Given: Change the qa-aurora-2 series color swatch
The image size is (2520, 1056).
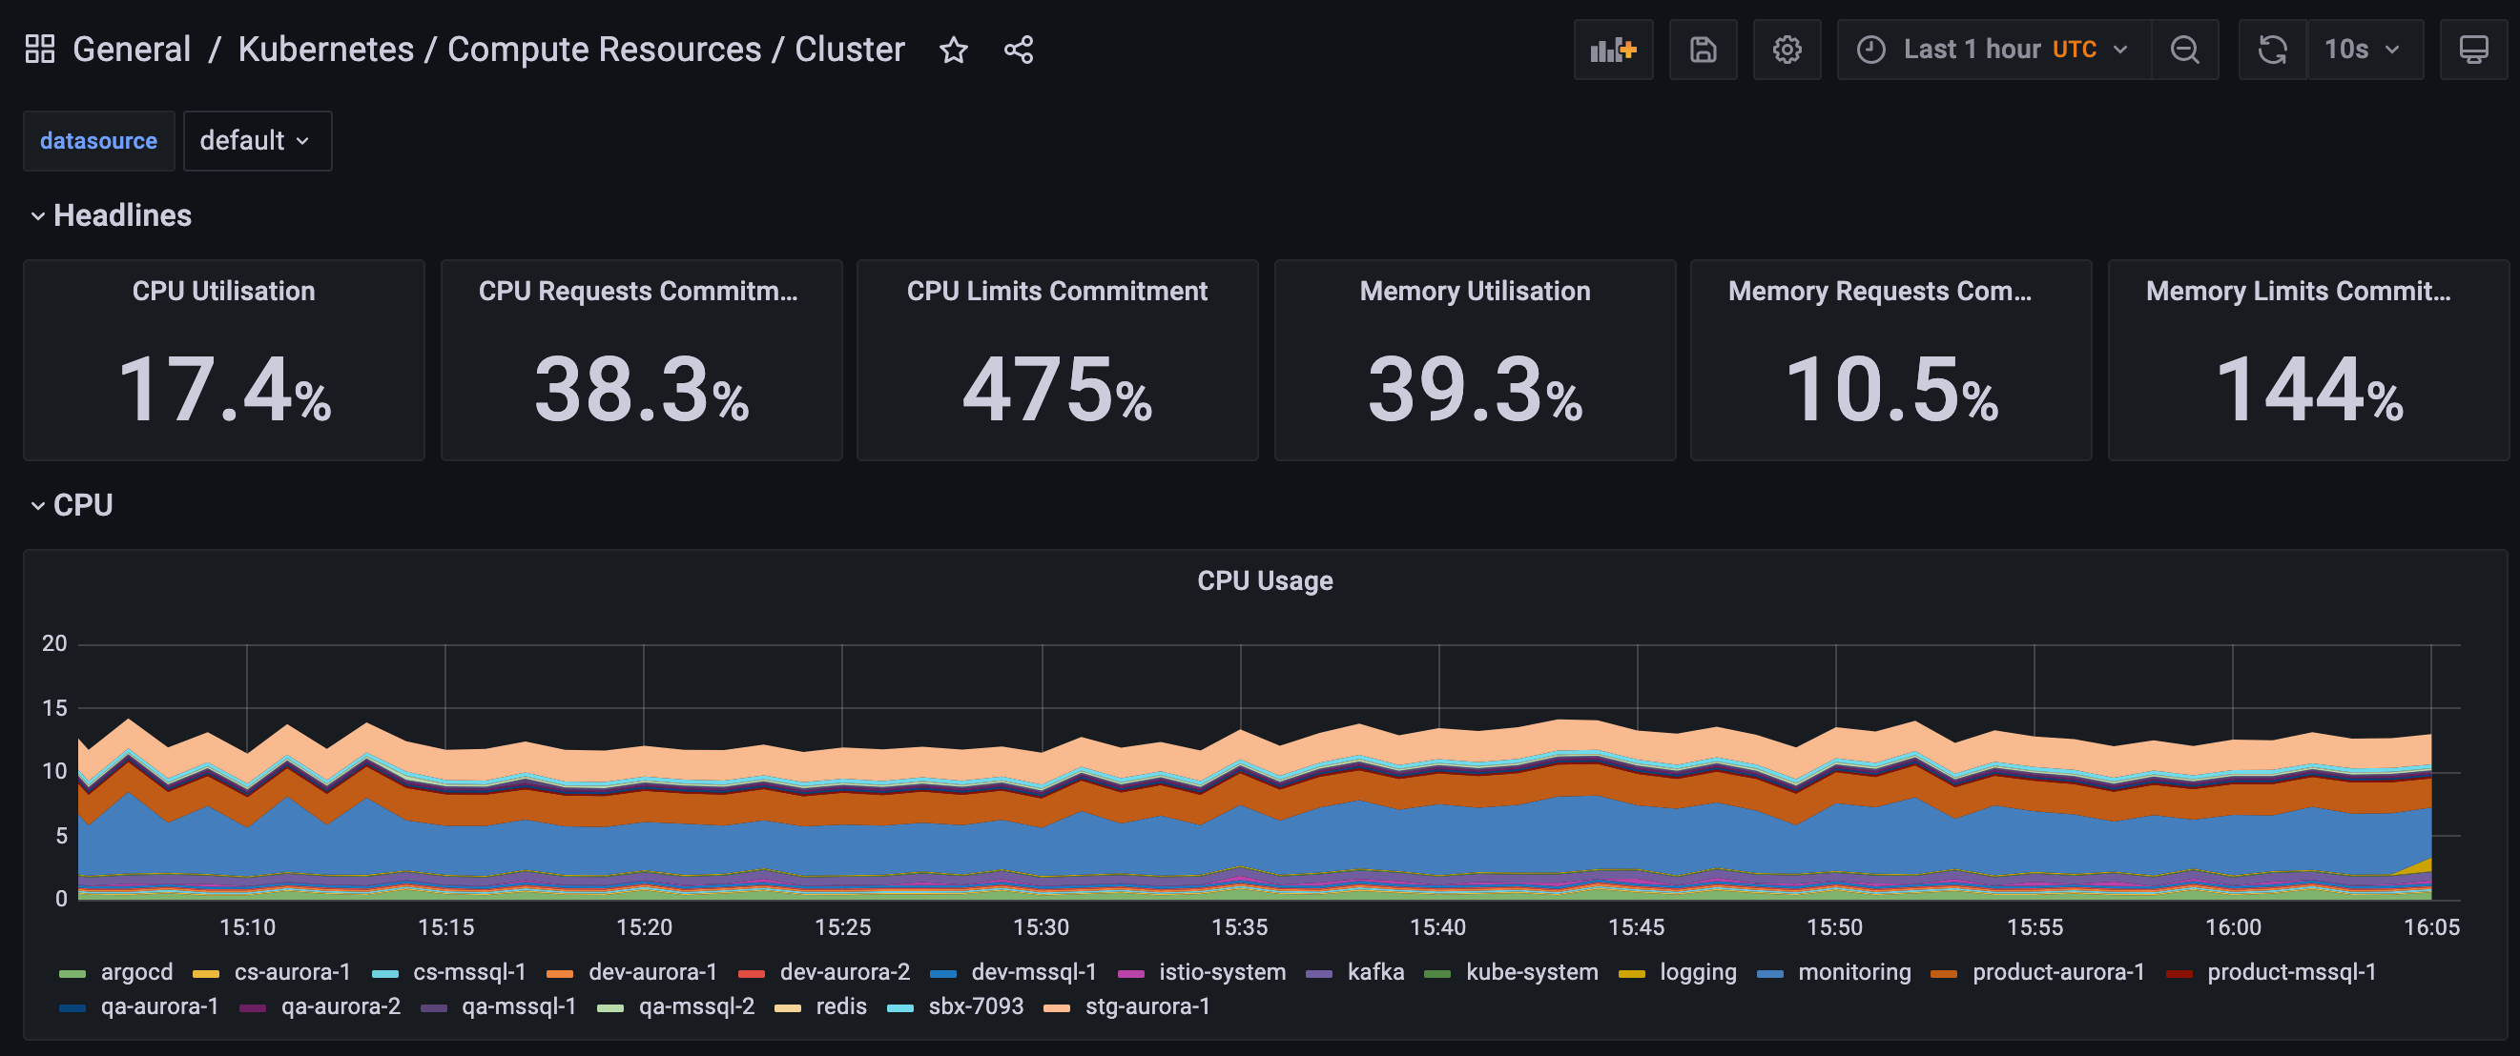Looking at the screenshot, I should (253, 1008).
